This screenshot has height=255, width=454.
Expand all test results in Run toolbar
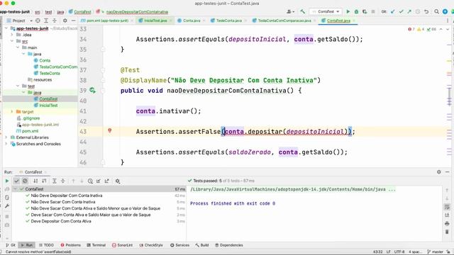(55, 181)
